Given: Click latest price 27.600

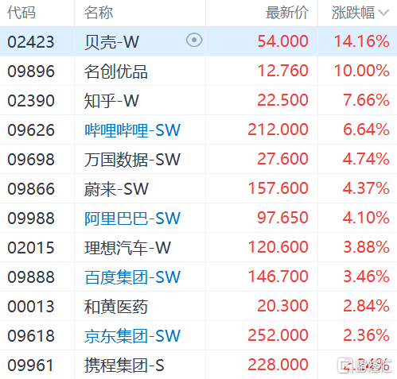Looking at the screenshot, I should pos(282,159).
